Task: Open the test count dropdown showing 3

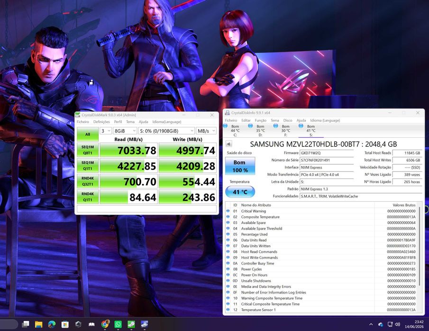Action: click(106, 131)
